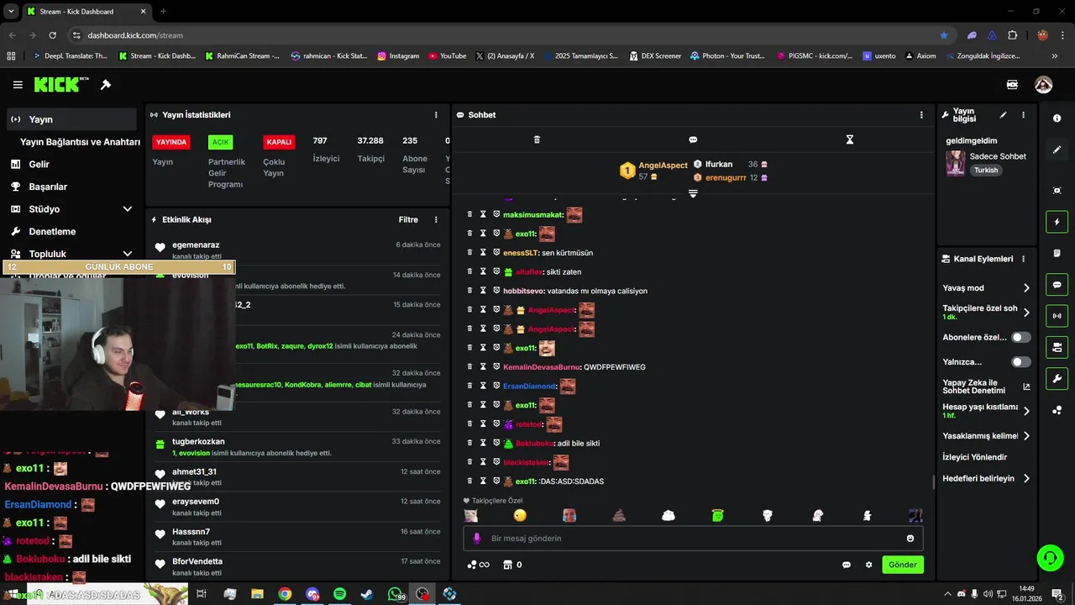
Task: Open WhatsApp from the Windows taskbar
Action: 395,594
